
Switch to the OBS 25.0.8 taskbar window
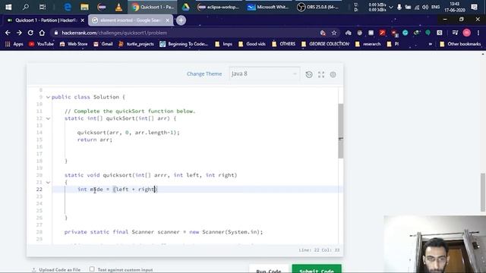(318, 7)
